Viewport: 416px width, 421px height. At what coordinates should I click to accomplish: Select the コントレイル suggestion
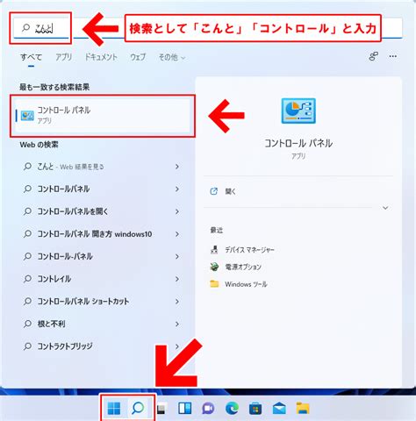[102, 279]
